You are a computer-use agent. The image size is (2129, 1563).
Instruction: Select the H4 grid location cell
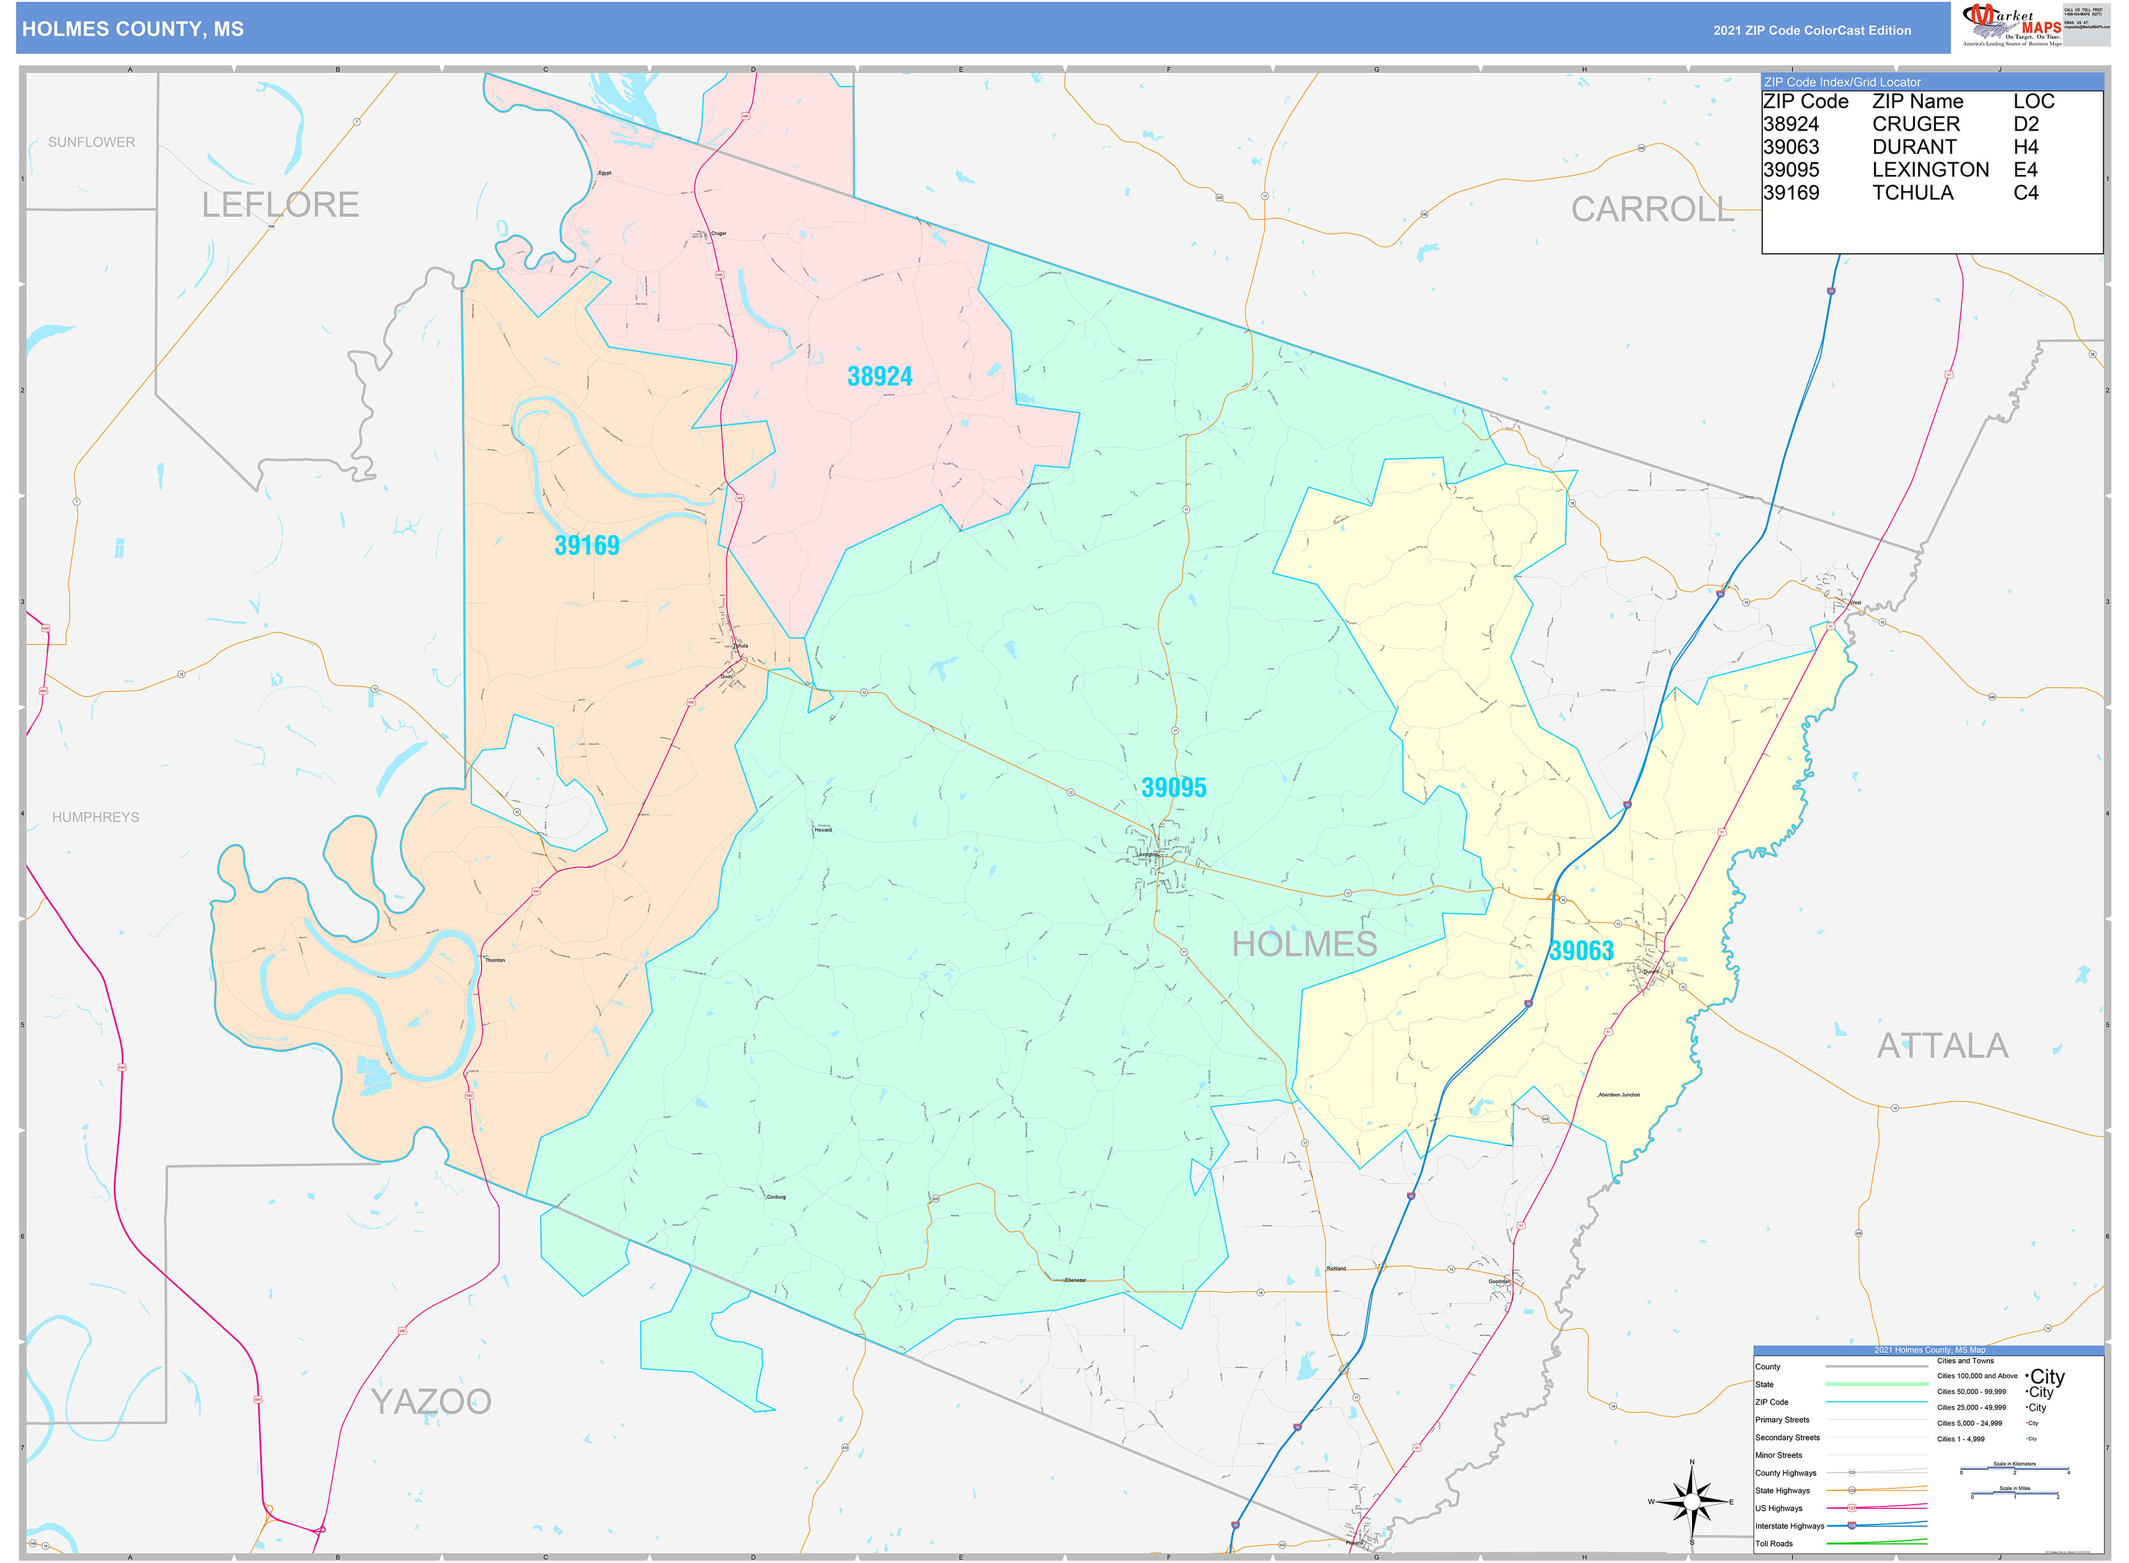pos(2026,147)
